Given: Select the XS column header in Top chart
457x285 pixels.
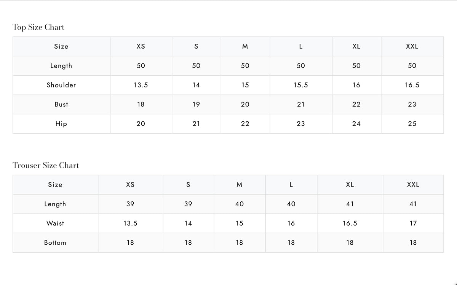Looking at the screenshot, I should pos(141,46).
